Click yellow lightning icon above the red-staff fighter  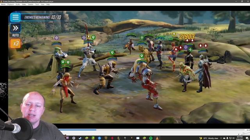(89, 37)
